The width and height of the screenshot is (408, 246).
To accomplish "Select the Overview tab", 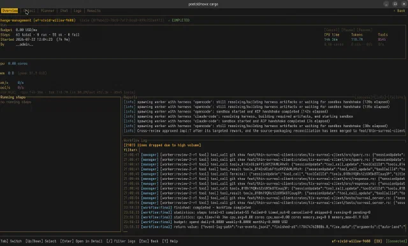I will pyautogui.click(x=10, y=11).
